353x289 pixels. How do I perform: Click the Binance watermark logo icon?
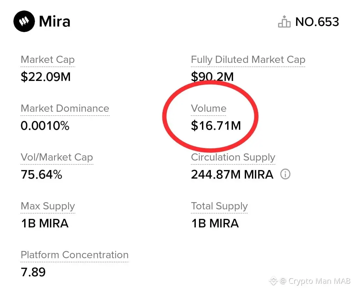click(273, 281)
